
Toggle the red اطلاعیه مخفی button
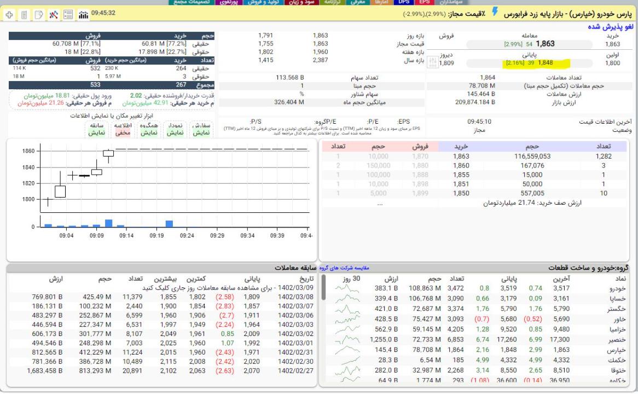pos(123,129)
